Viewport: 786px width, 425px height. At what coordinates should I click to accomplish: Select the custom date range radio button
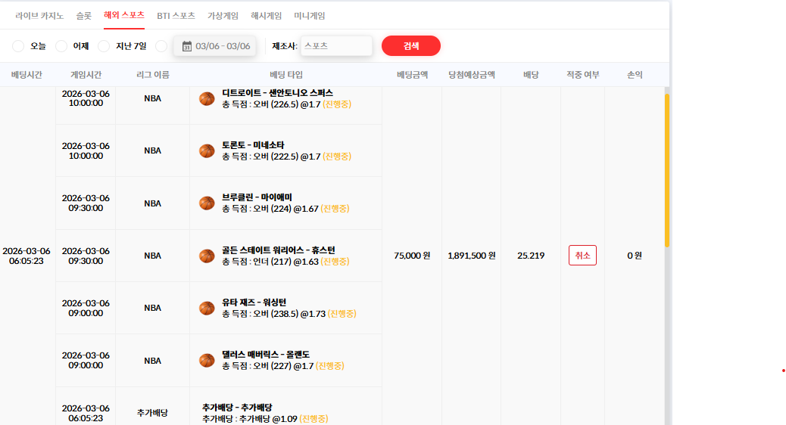click(161, 46)
